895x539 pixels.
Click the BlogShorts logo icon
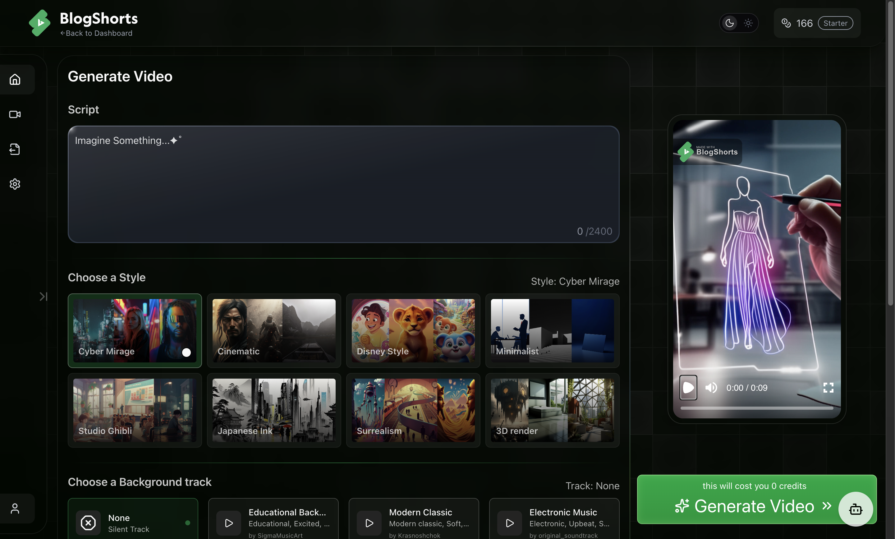[x=39, y=23]
